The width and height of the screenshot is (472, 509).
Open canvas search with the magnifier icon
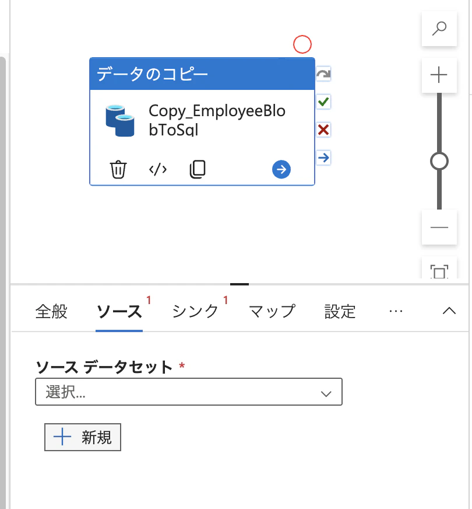click(439, 29)
